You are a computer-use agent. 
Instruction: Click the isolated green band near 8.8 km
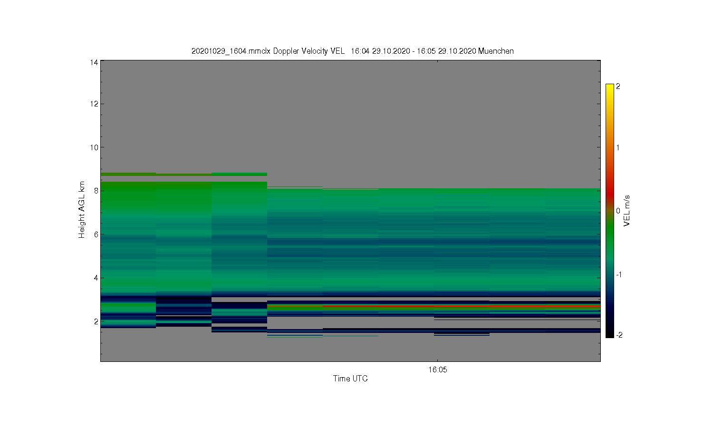[183, 175]
